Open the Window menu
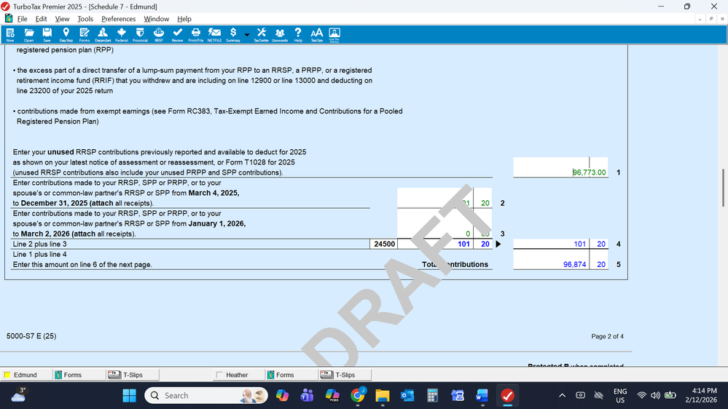This screenshot has height=409, width=728. click(x=156, y=19)
